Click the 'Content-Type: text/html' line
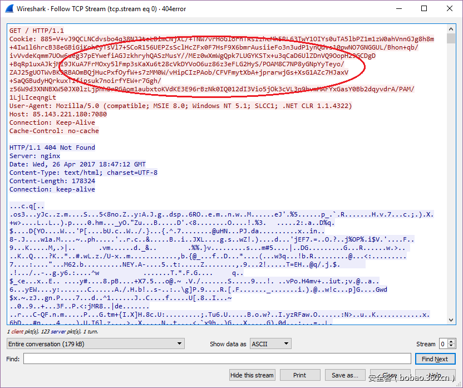The image size is (463, 388). click(x=83, y=173)
